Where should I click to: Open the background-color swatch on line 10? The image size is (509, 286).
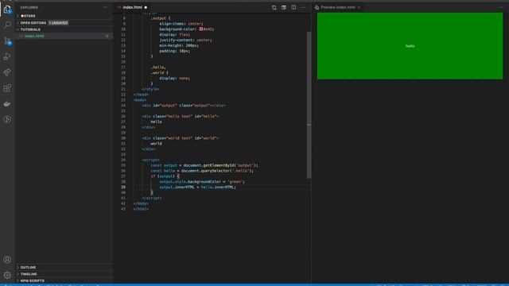201,29
